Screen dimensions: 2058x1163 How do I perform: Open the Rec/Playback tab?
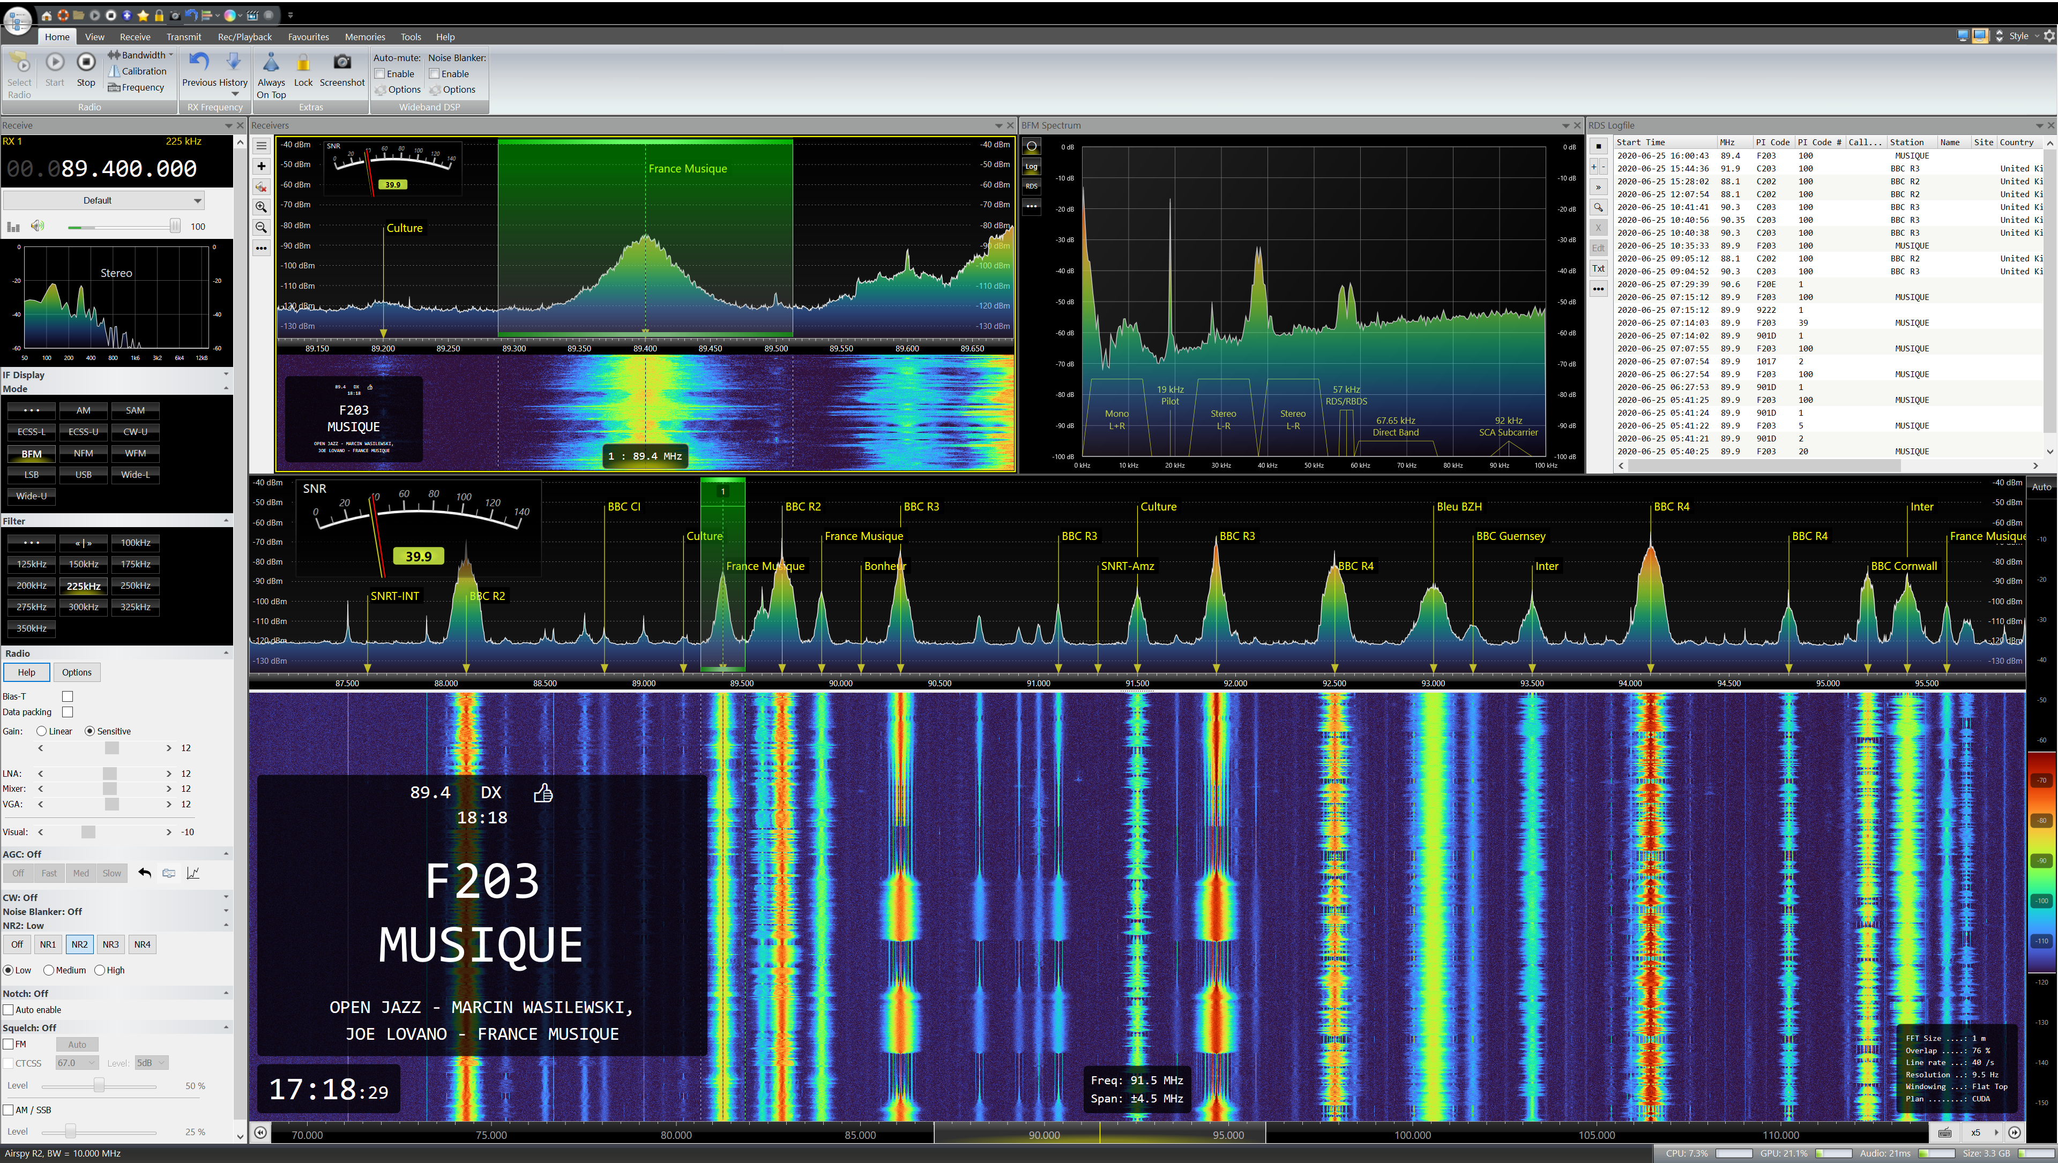[x=244, y=37]
